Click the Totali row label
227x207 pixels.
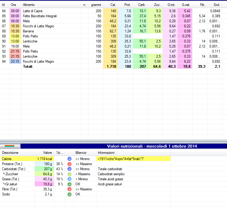tap(28, 67)
